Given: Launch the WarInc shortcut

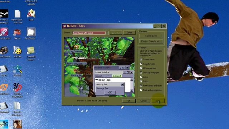Looking at the screenshot, I should pos(17,32).
